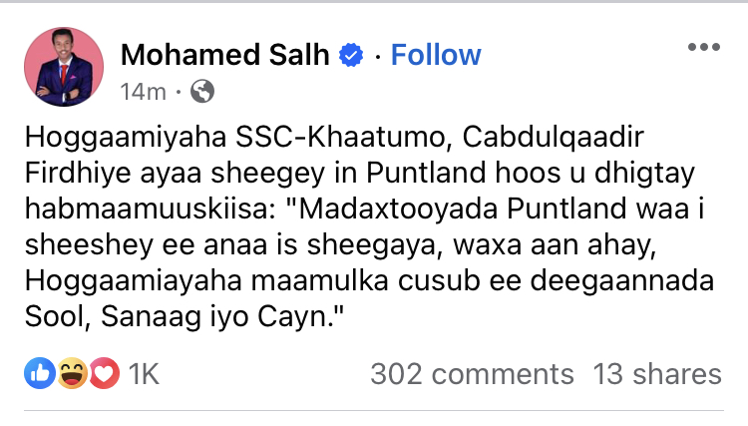Screen dimensions: 748x426
Task: Open the 14m post timestamp
Action: pyautogui.click(x=144, y=92)
